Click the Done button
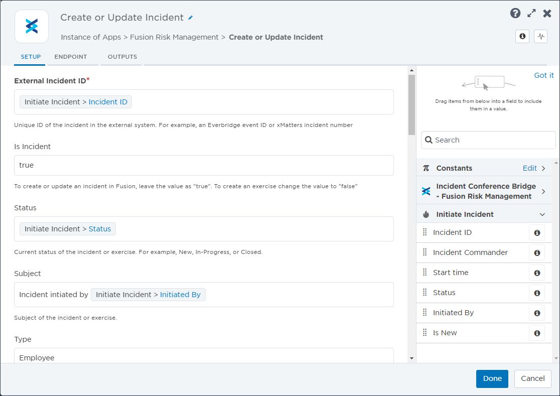The height and width of the screenshot is (396, 560). pos(492,378)
